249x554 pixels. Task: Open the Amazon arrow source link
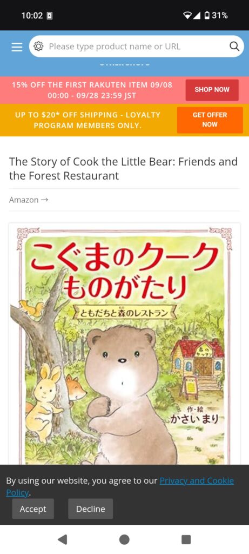click(29, 200)
